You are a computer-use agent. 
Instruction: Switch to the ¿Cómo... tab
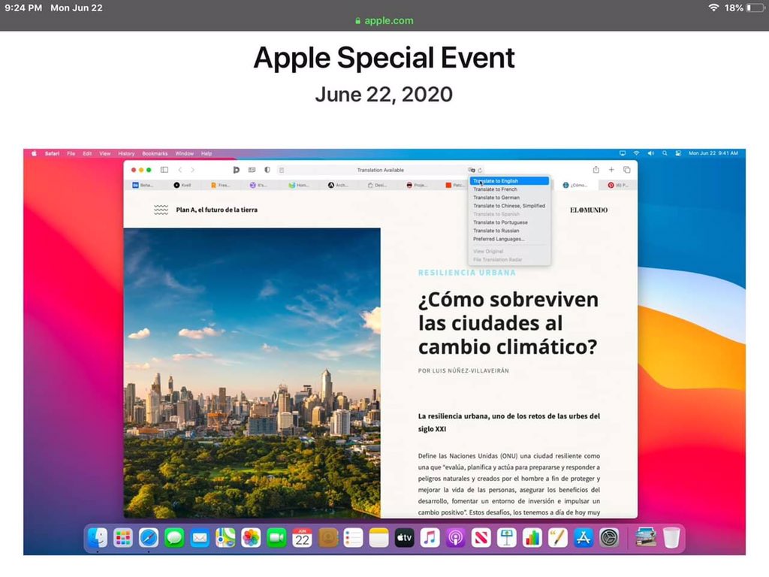coord(575,185)
